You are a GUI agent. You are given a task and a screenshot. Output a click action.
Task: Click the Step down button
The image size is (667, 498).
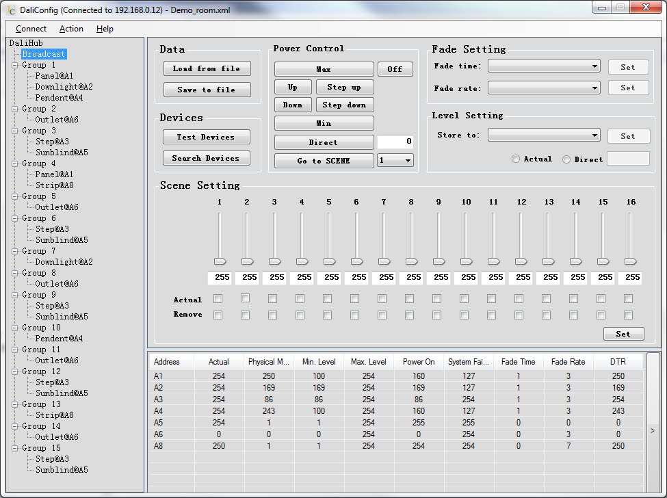[345, 105]
